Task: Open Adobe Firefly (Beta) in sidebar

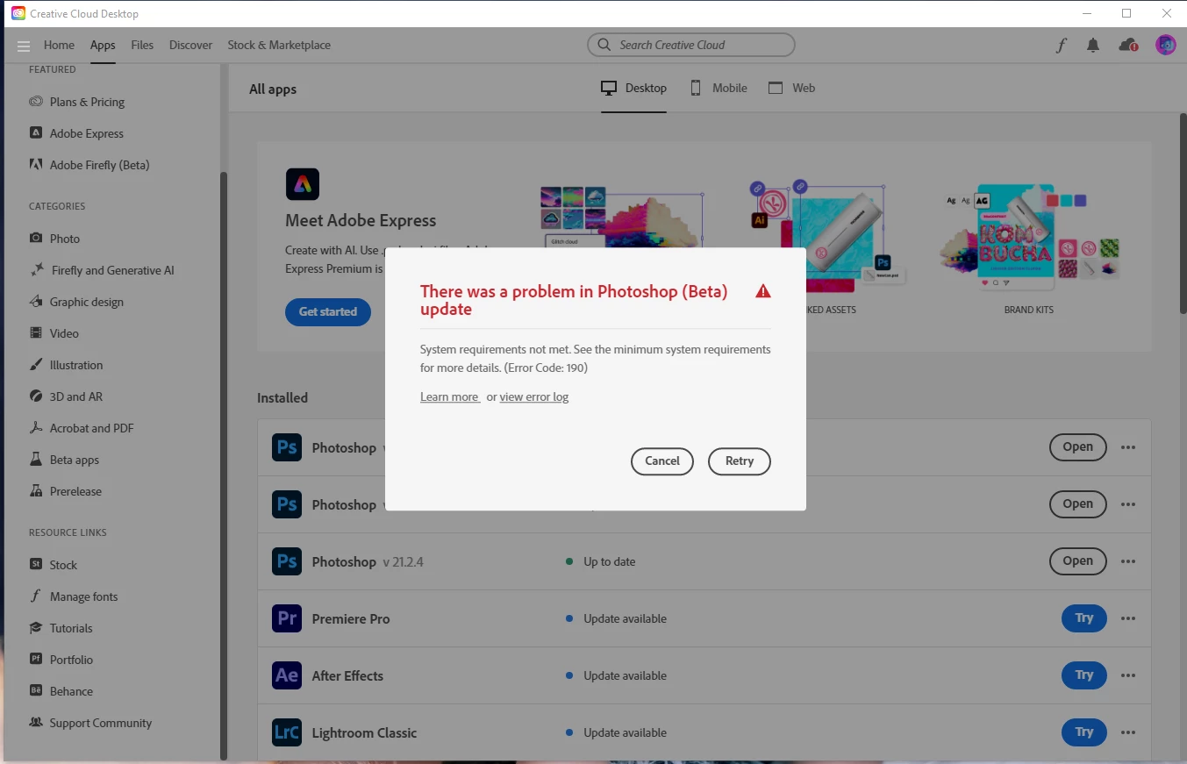Action: [89, 165]
